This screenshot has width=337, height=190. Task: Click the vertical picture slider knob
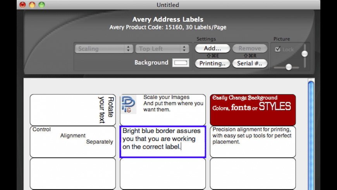coord(304,54)
